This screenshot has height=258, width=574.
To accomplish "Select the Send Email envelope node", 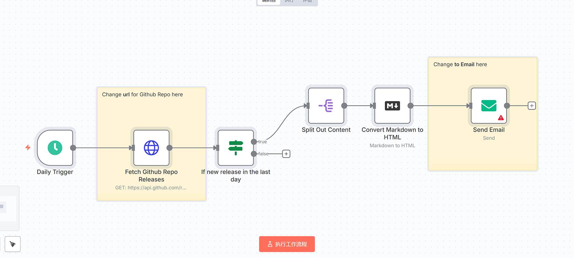I will pos(489,106).
